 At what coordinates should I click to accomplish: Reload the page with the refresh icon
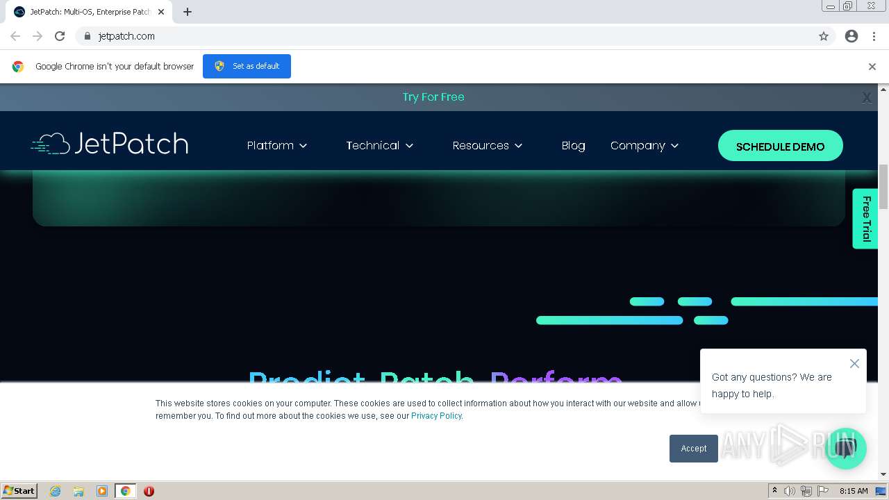pos(60,36)
